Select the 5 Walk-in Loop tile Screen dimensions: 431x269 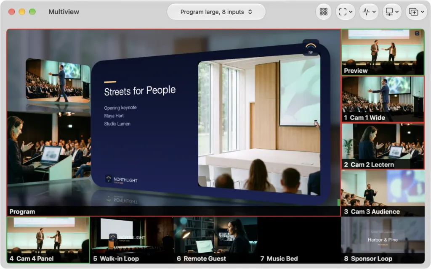[x=132, y=240]
